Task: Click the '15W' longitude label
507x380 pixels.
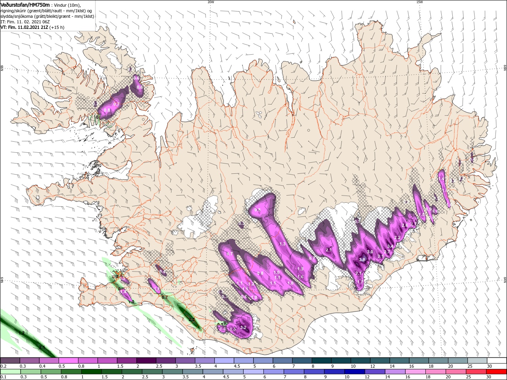Action: coord(419,2)
